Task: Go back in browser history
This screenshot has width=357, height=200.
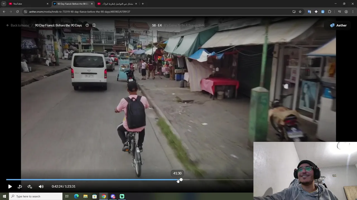Action: [4, 12]
